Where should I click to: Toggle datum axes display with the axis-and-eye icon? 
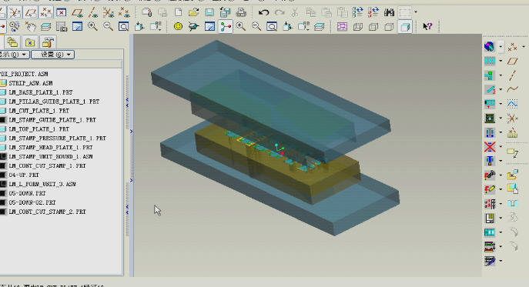click(x=92, y=12)
